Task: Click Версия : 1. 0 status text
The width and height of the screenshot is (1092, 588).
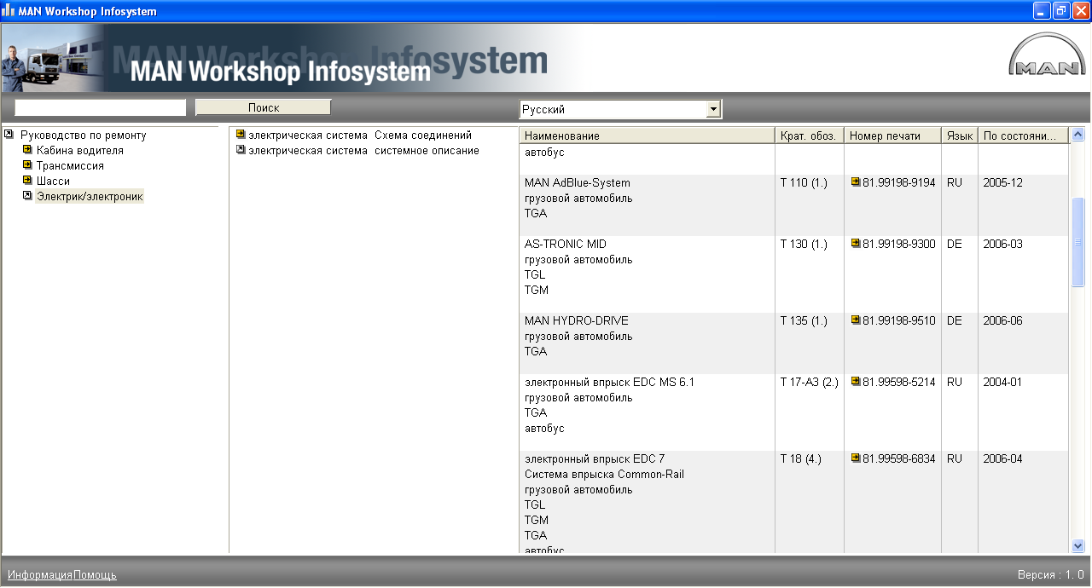Action: pos(1050,574)
